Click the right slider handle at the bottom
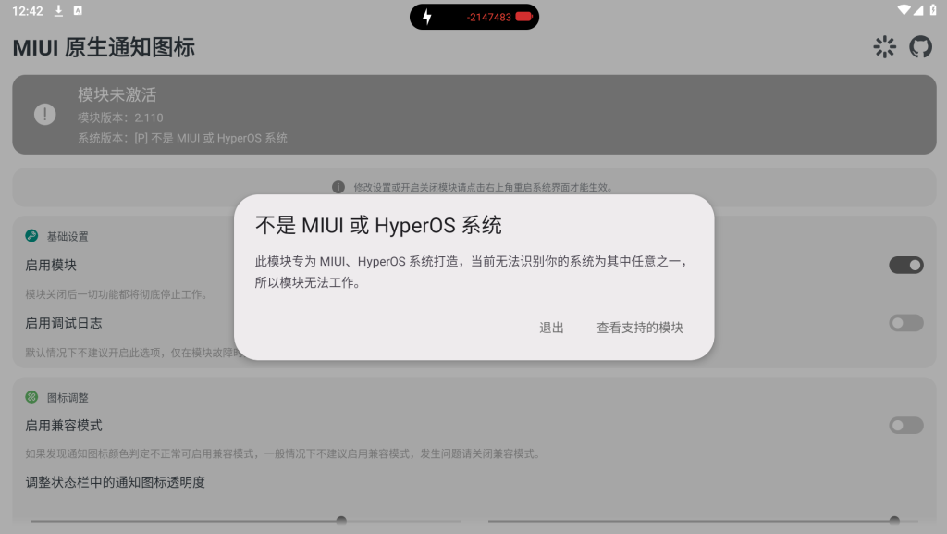947x534 pixels. click(894, 521)
